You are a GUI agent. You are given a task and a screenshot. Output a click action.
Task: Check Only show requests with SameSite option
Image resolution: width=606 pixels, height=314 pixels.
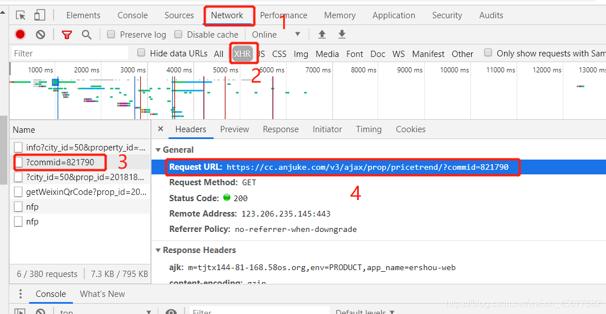488,52
